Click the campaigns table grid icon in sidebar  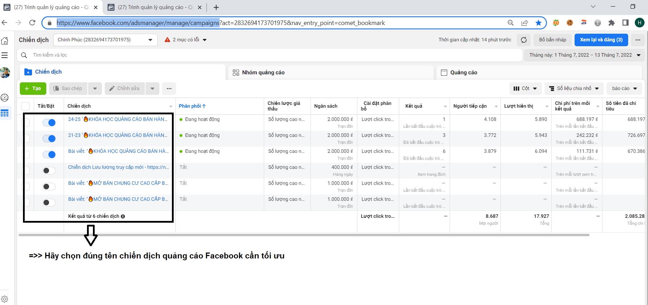tap(5, 113)
